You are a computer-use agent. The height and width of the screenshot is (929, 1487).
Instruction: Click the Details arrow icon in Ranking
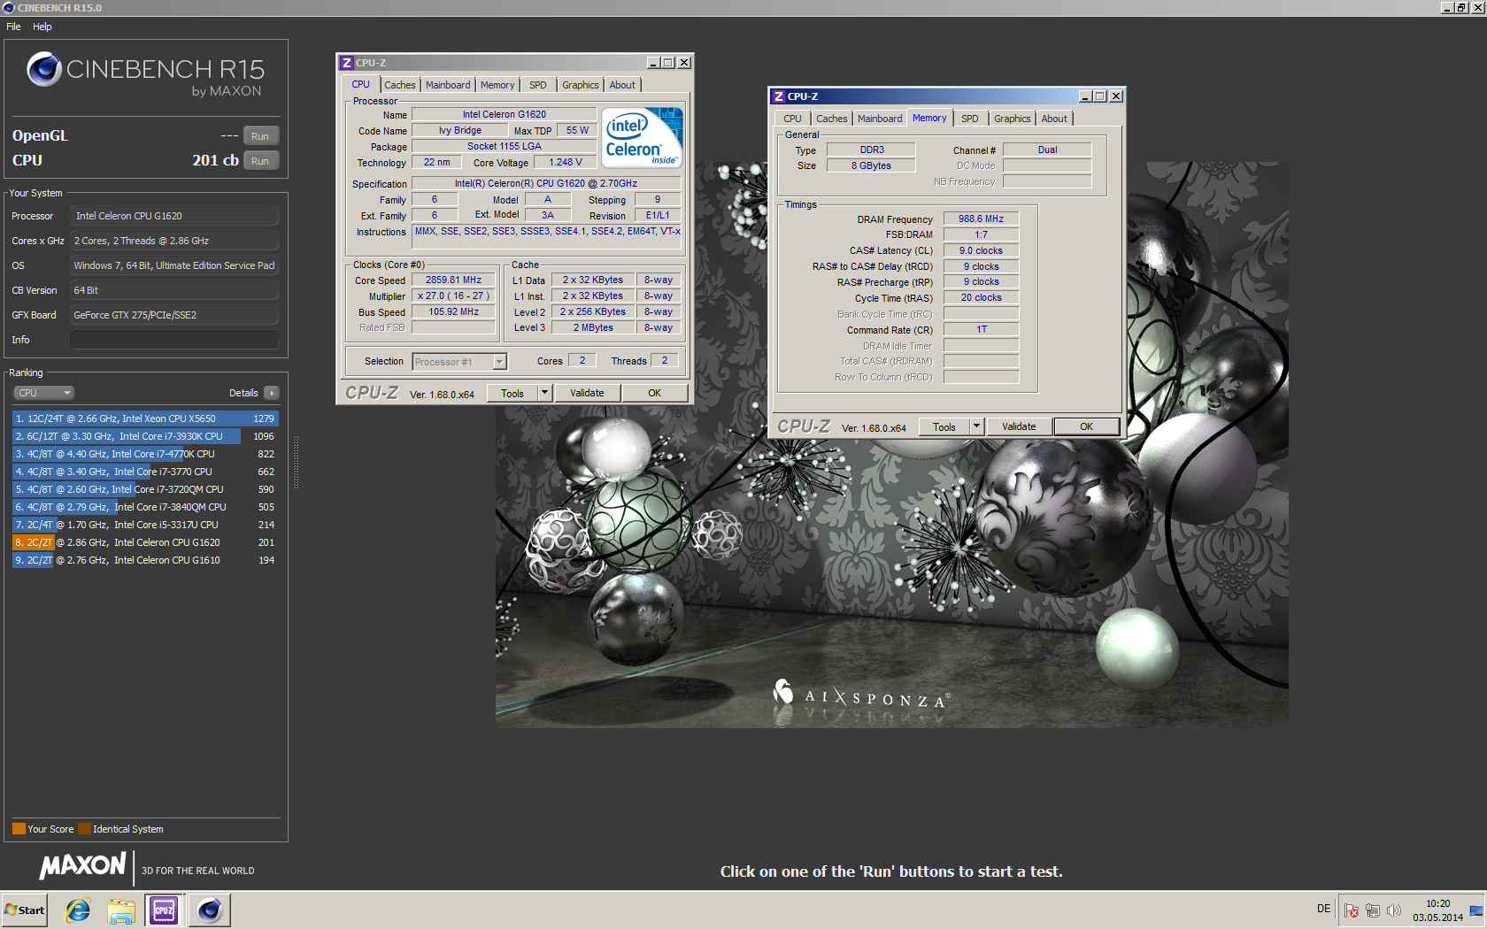(x=271, y=393)
